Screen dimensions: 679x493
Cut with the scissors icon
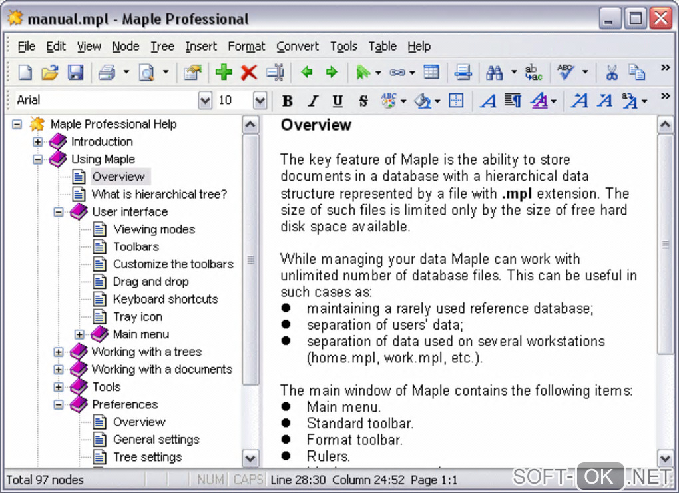[x=612, y=72]
